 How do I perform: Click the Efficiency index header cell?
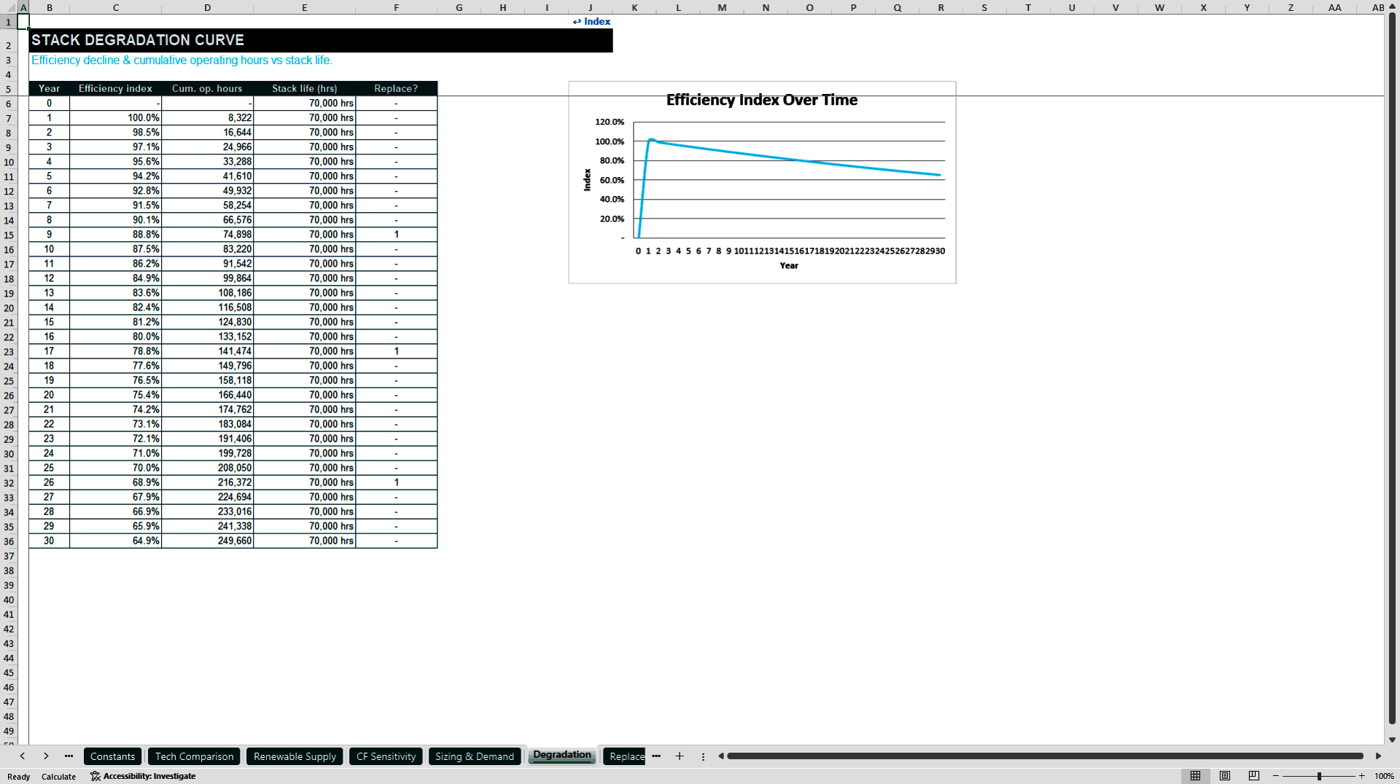pos(115,88)
